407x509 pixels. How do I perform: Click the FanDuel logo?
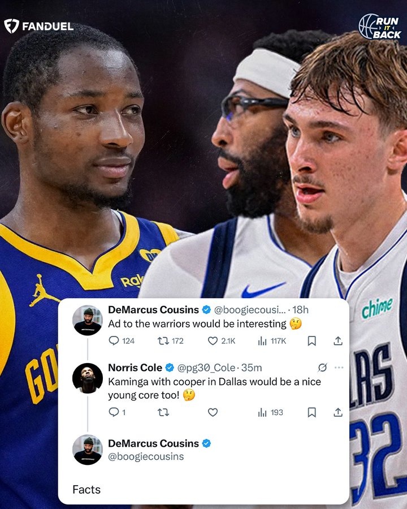click(x=38, y=26)
